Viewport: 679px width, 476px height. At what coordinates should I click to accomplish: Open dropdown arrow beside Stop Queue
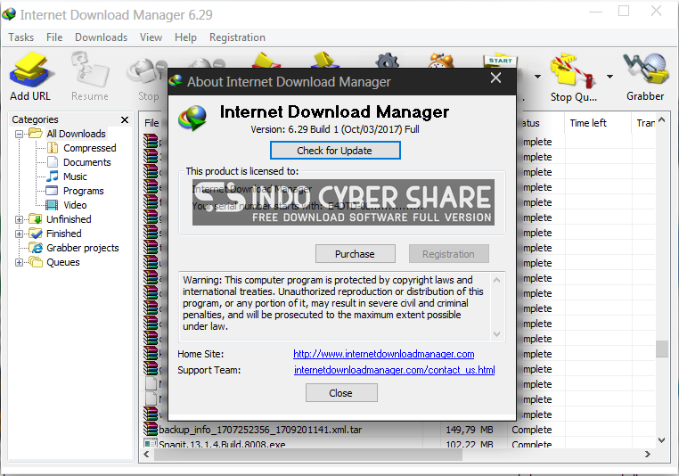pyautogui.click(x=609, y=77)
